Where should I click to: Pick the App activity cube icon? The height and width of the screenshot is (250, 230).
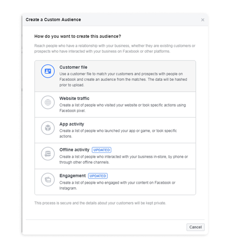coord(48,128)
